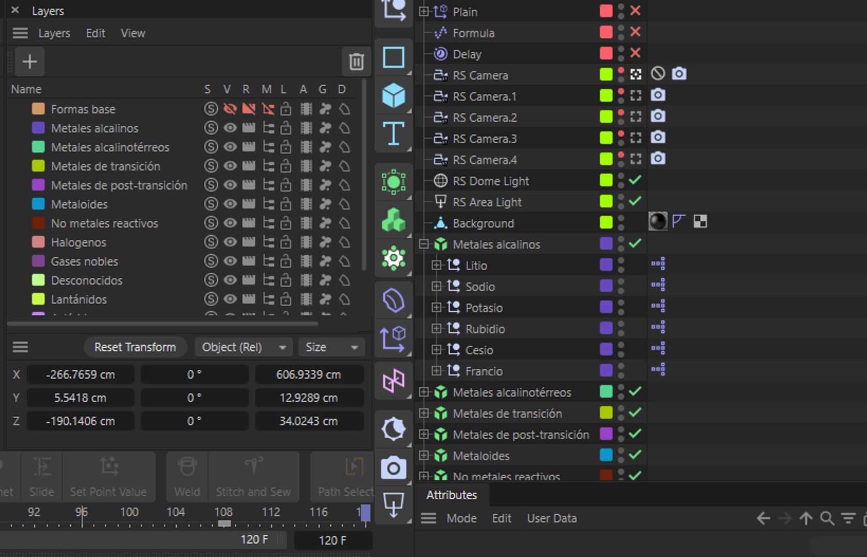The width and height of the screenshot is (867, 557).
Task: Expand the Metales alcalinotérreos group
Action: (x=424, y=392)
